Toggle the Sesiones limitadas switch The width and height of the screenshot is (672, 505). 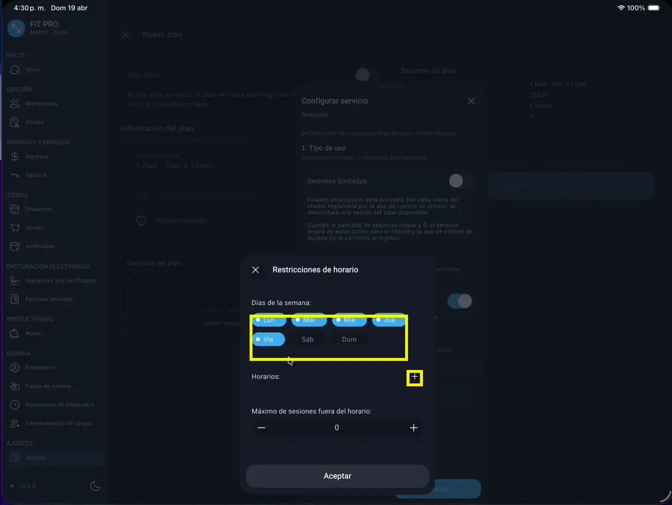[460, 181]
